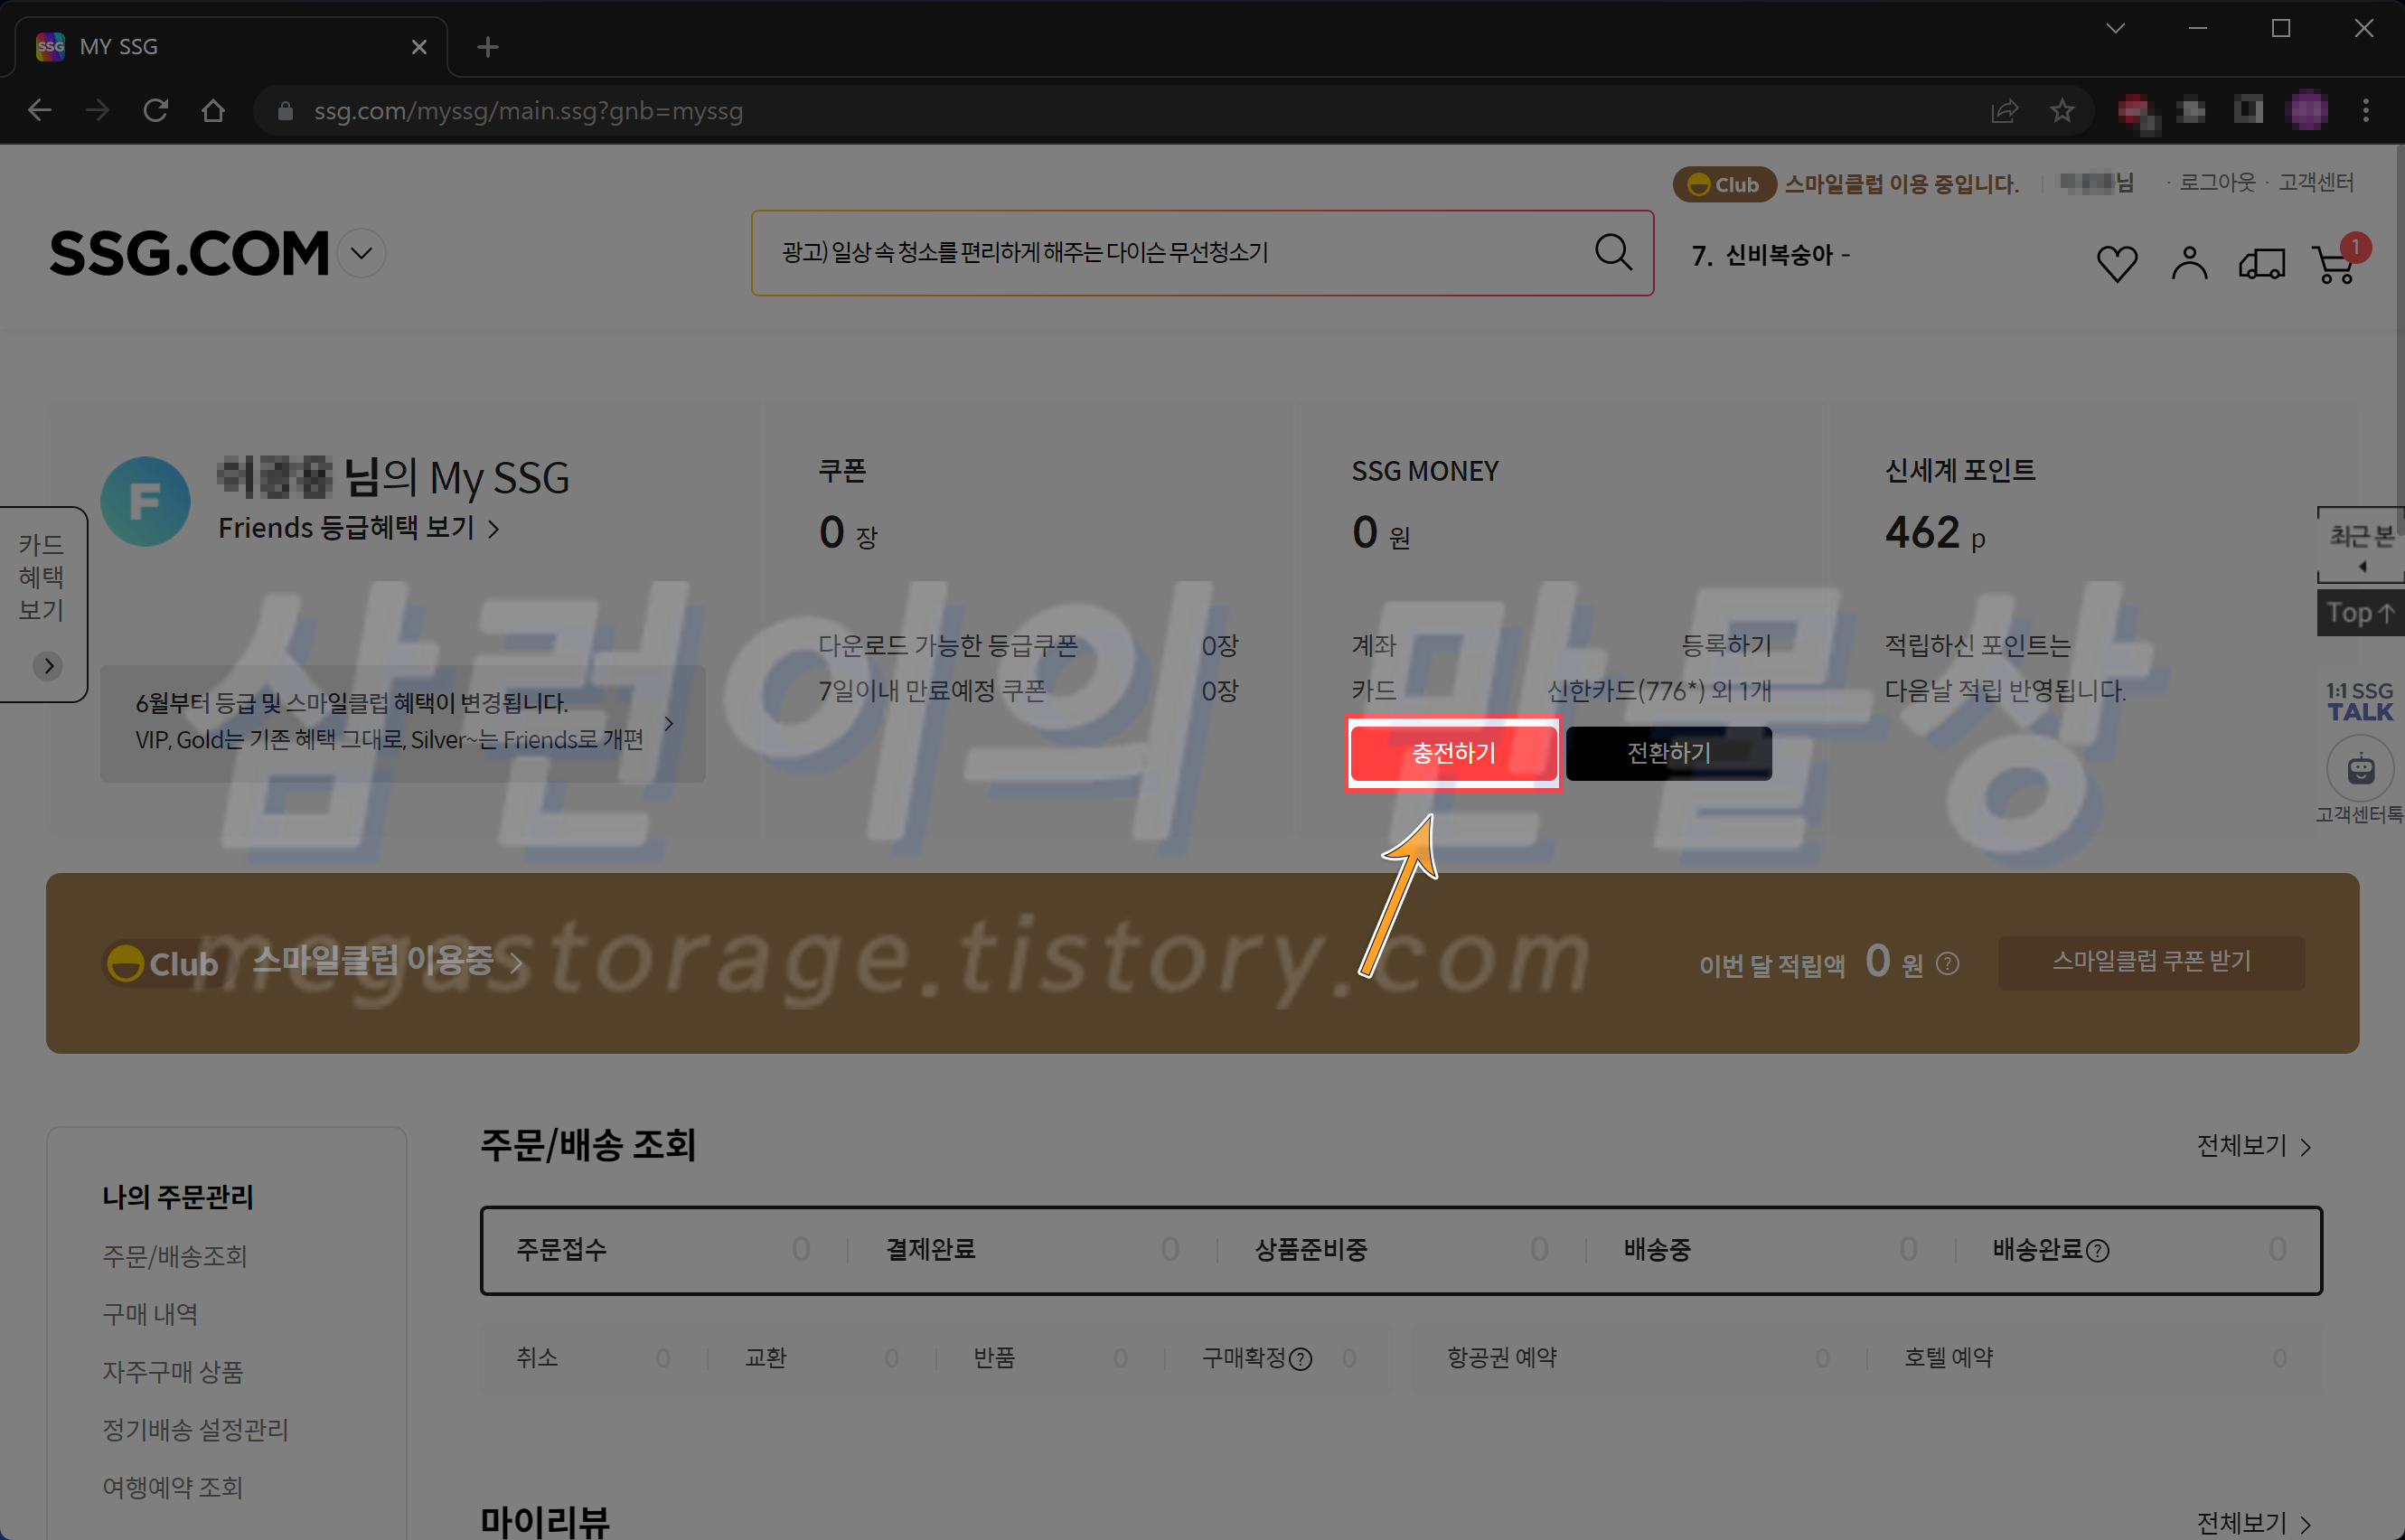Click trending keyword 7. 신비복숭아
The width and height of the screenshot is (2405, 1540).
click(1771, 255)
